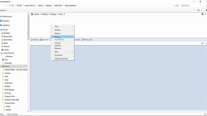Choose Archive1 from the context menu
This screenshot has height=116, width=207.
pyautogui.click(x=62, y=46)
